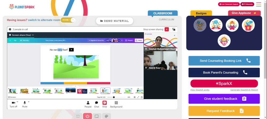Turn off camera in call controls
The width and height of the screenshot is (267, 119).
13,104
